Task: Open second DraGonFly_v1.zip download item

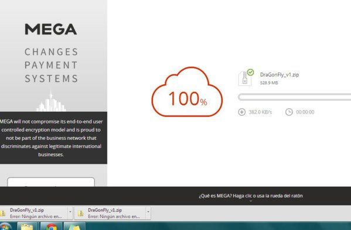Action: pyautogui.click(x=110, y=213)
